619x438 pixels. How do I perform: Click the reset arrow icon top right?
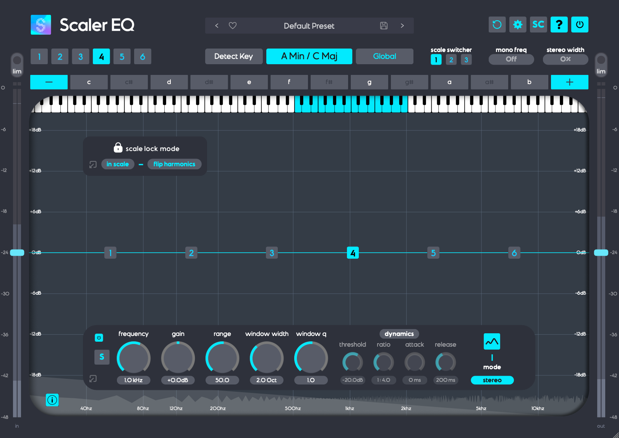[x=497, y=24]
